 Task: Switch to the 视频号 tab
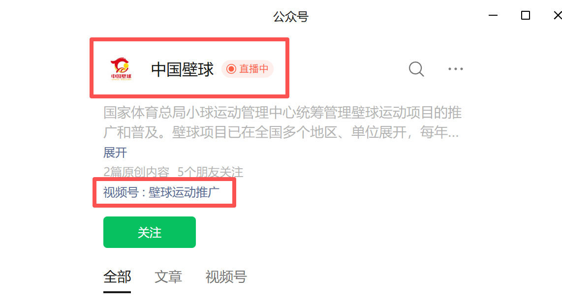[x=226, y=277]
